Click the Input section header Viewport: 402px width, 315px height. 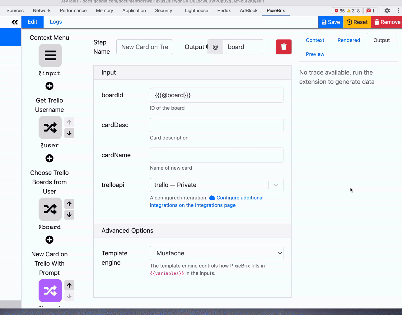pos(192,72)
